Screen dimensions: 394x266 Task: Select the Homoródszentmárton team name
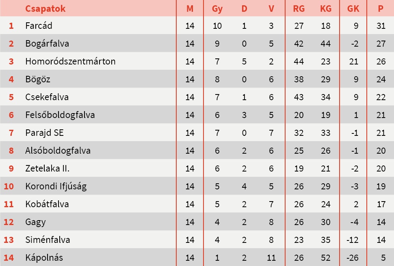coord(70,62)
